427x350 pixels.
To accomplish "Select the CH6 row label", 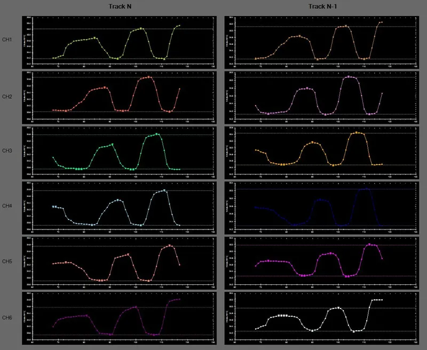I will pyautogui.click(x=7, y=318).
